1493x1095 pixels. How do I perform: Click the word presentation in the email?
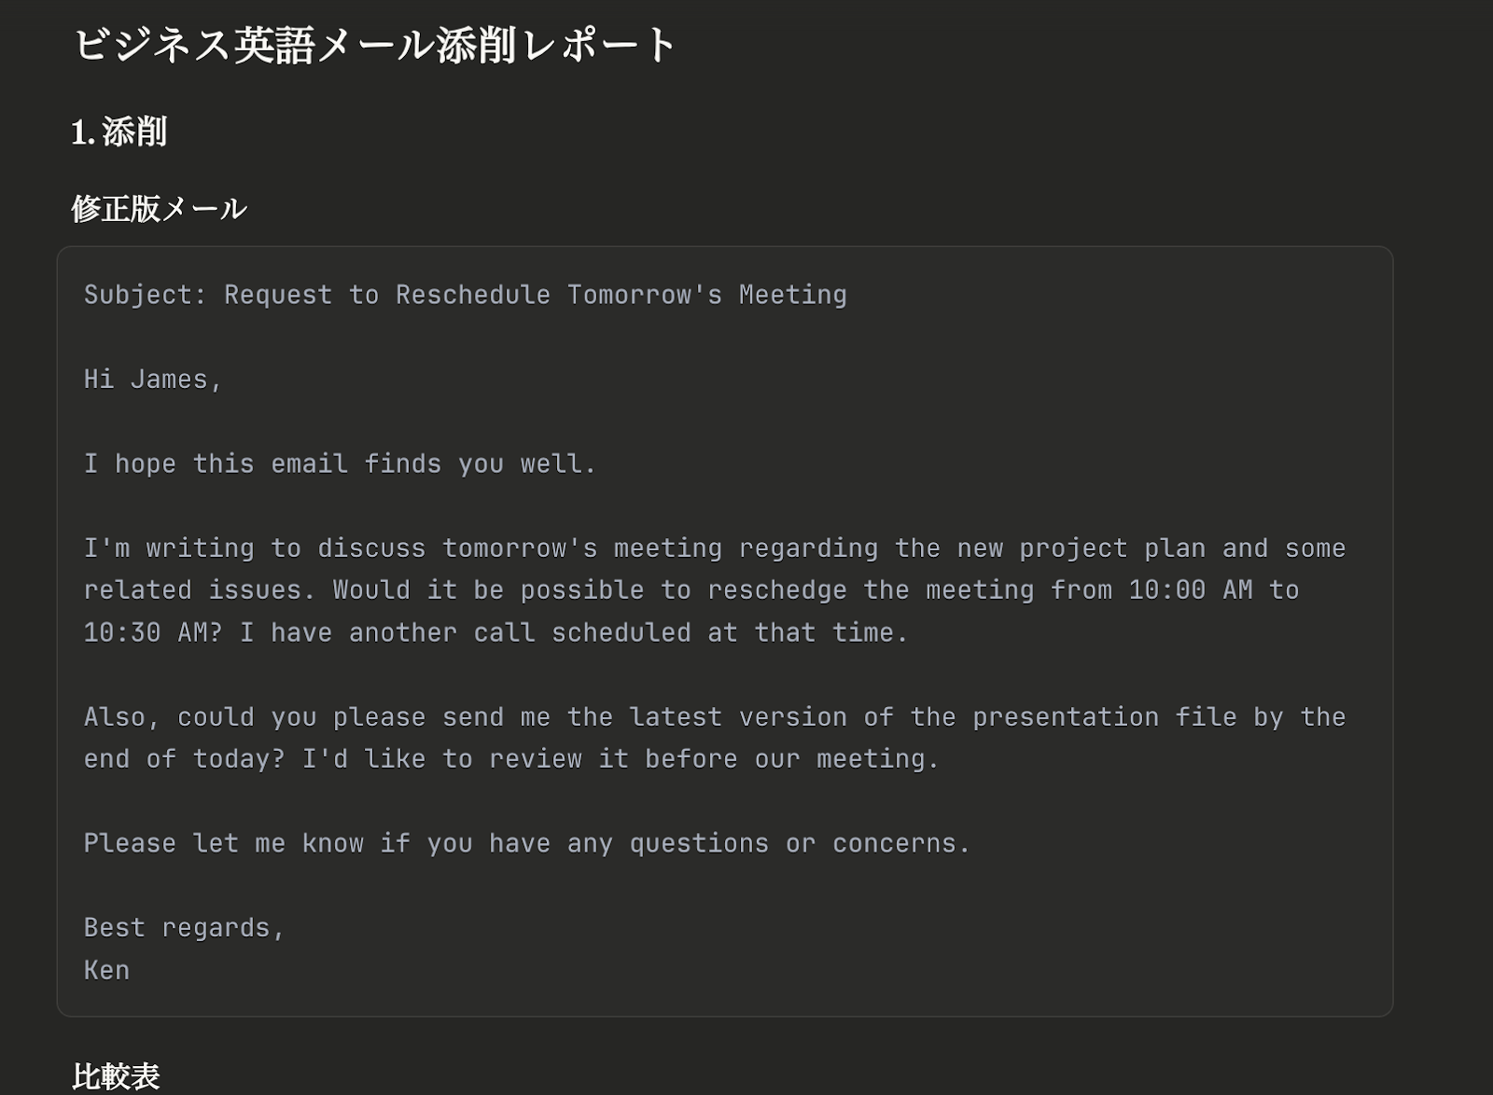pos(1065,717)
